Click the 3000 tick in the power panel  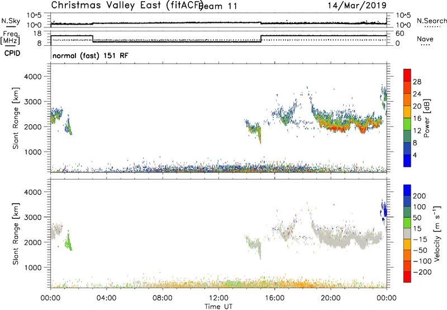(x=32, y=102)
